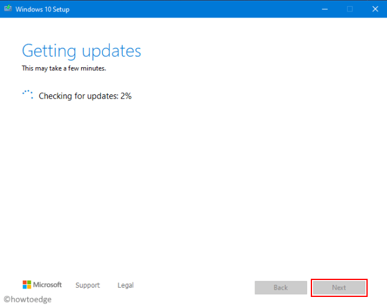Click the spinning progress indicator
This screenshot has width=387, height=306.
(28, 95)
